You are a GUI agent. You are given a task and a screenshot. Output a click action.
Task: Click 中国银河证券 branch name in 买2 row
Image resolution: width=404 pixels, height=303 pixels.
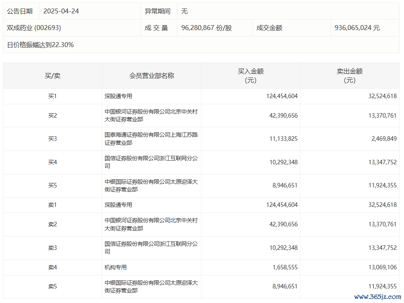[151, 116]
